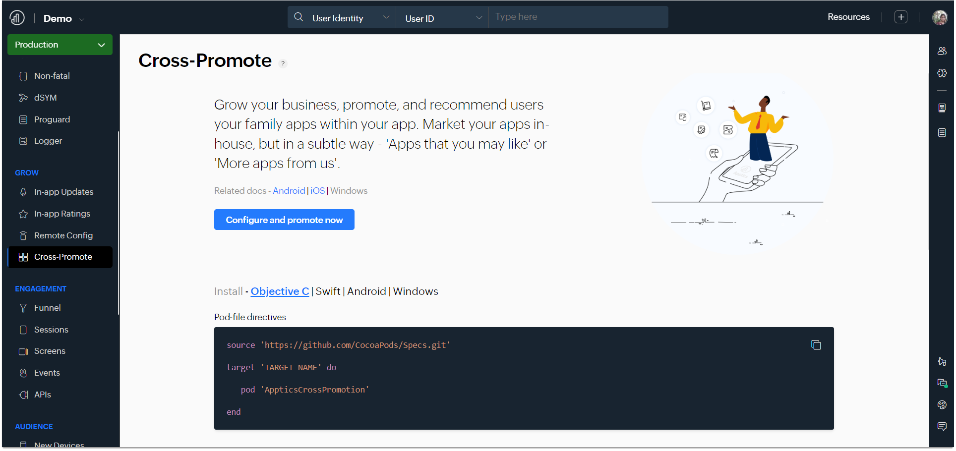
Task: Expand the User ID dropdown
Action: click(x=443, y=18)
